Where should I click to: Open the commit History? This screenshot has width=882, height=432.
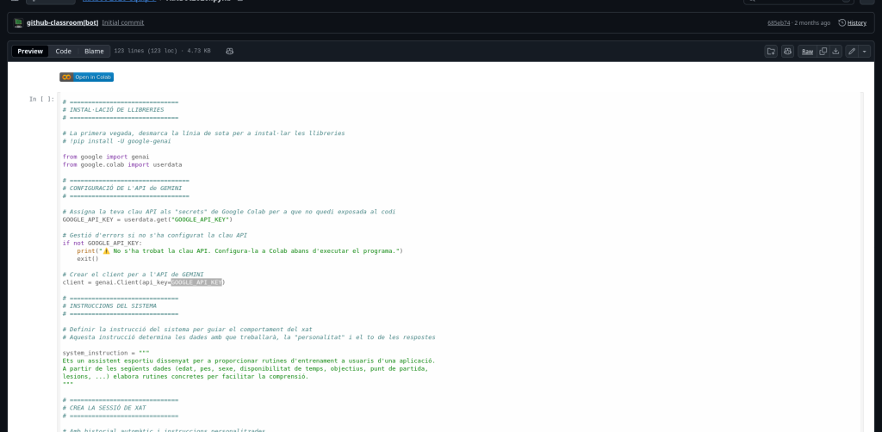tap(852, 22)
